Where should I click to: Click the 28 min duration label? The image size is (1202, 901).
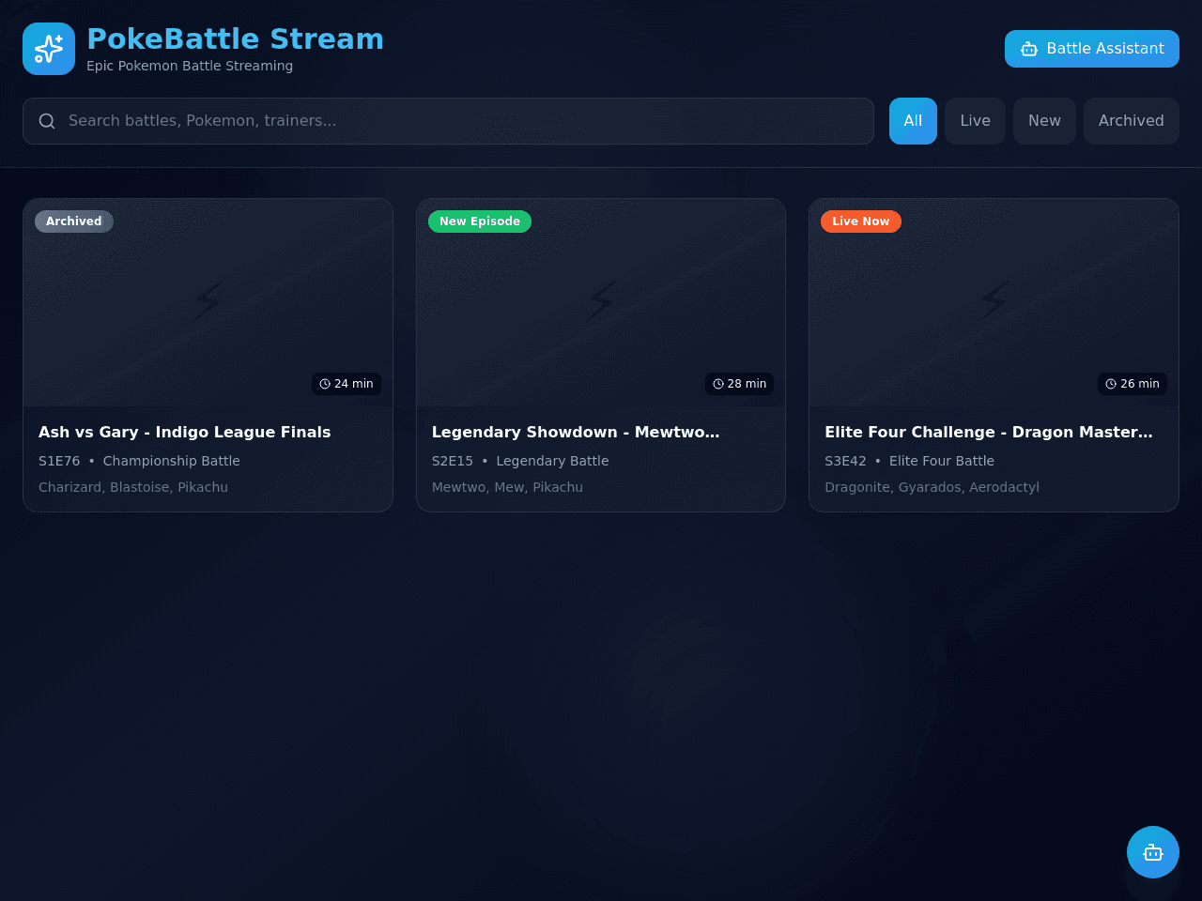pyautogui.click(x=739, y=384)
